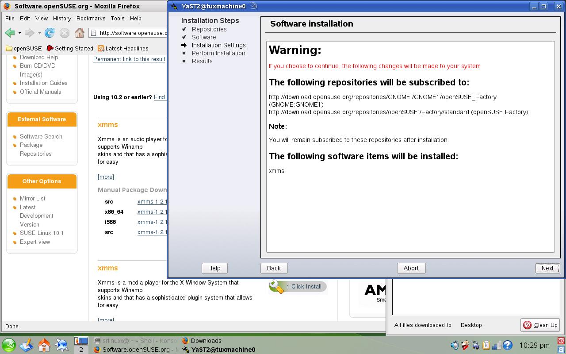Open the Official Manuals link
Viewport: 566px width, 354px height.
41,92
